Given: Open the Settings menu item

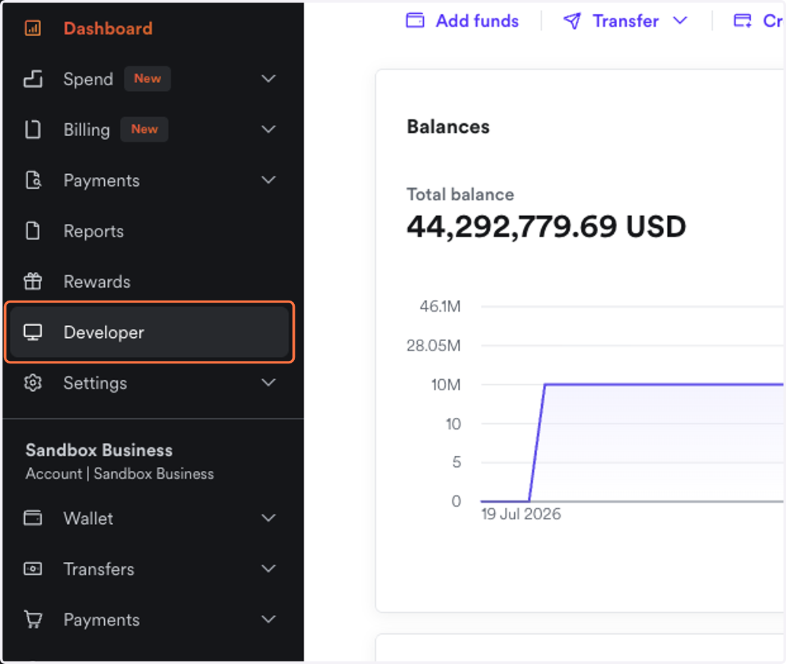Looking at the screenshot, I should pyautogui.click(x=95, y=383).
